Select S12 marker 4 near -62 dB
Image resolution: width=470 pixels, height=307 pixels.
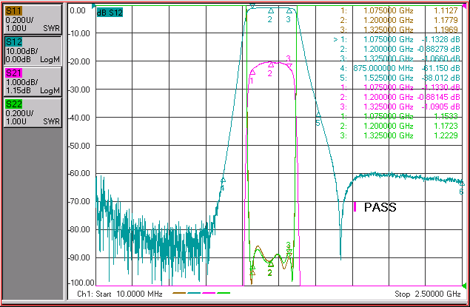click(x=223, y=180)
